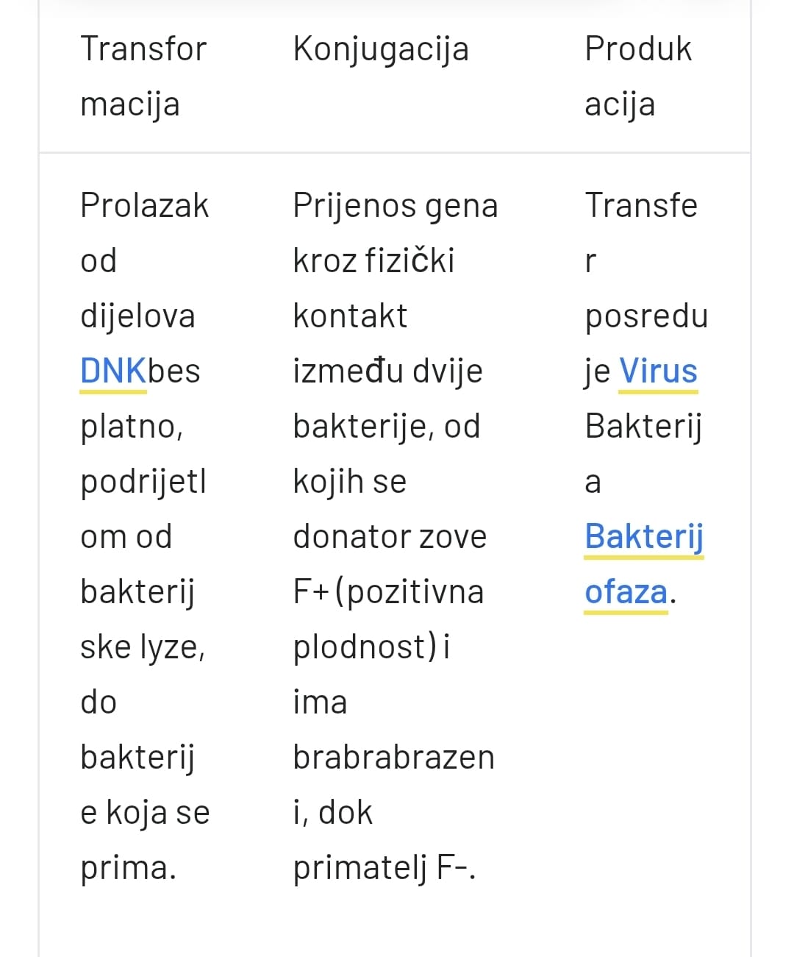Click the word prima. ending first column
The width and height of the screenshot is (794, 957).
point(128,868)
